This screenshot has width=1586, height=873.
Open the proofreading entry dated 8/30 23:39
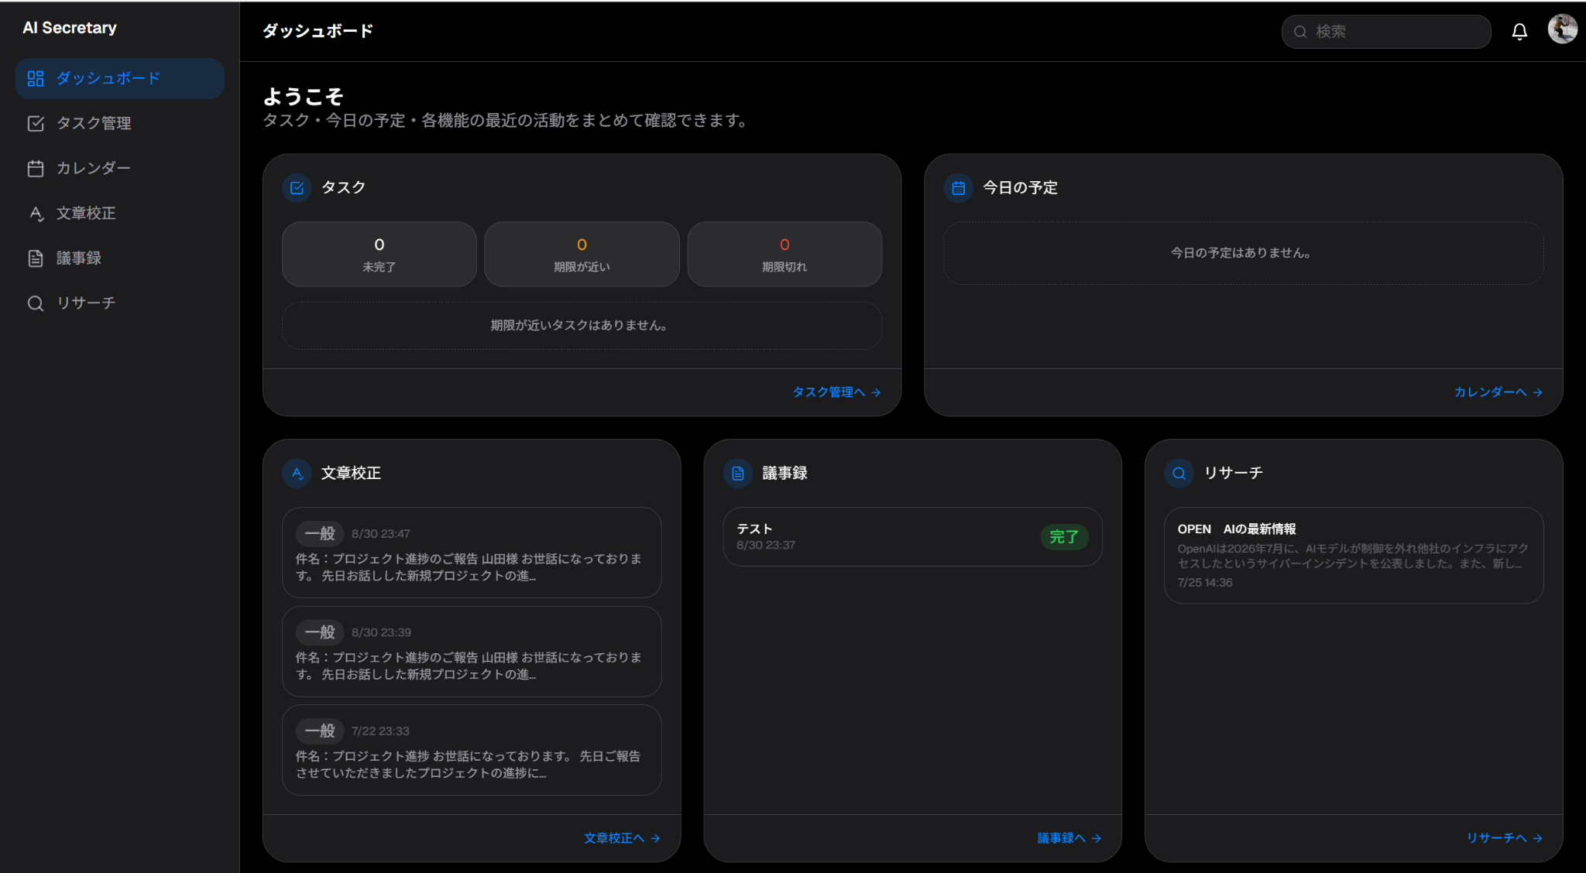[472, 651]
